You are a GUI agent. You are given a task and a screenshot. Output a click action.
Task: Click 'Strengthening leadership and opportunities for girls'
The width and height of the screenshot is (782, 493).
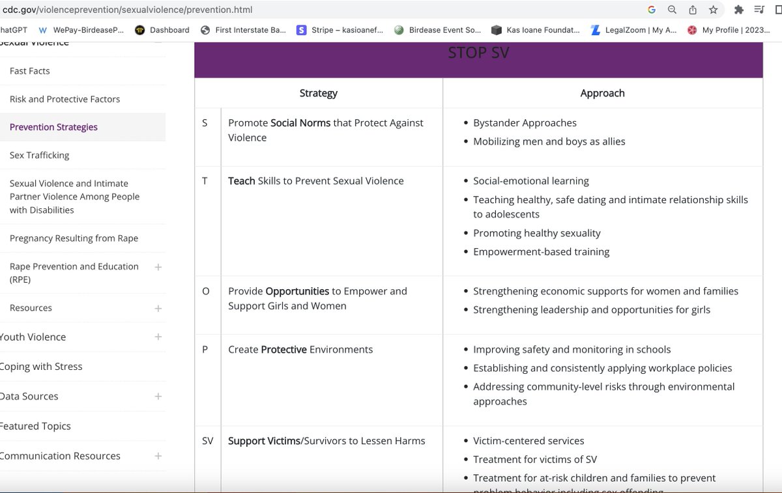point(592,310)
